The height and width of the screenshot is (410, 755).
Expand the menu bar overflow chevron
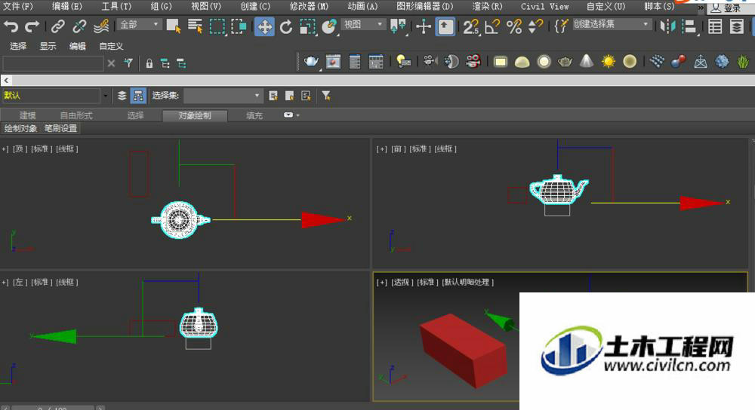[701, 8]
